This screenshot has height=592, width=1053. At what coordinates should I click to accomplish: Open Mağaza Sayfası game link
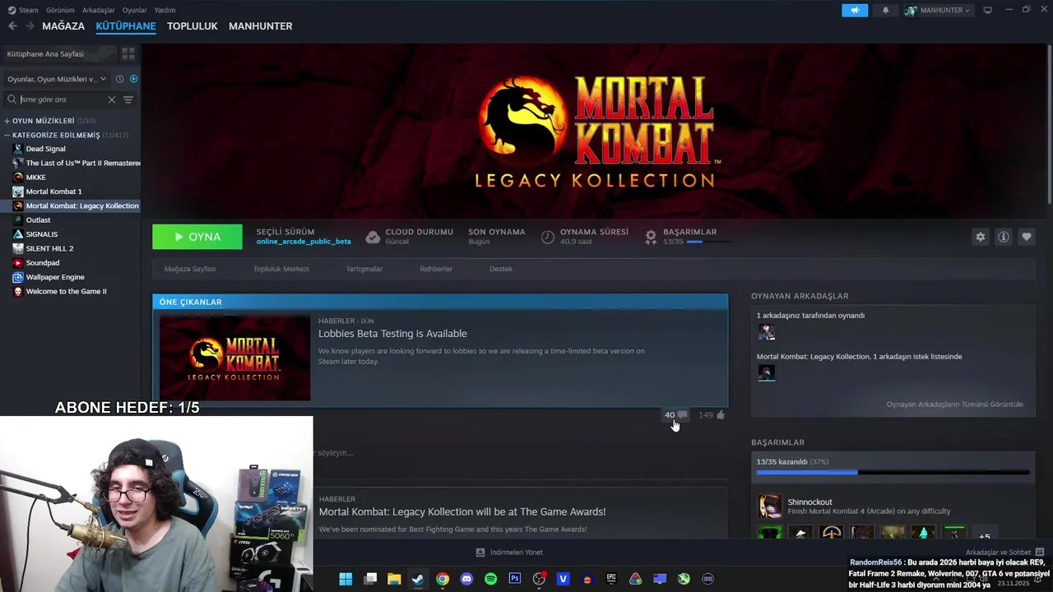190,269
